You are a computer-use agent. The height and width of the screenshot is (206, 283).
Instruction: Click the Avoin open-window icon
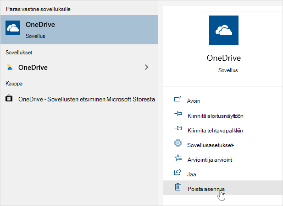(x=178, y=99)
